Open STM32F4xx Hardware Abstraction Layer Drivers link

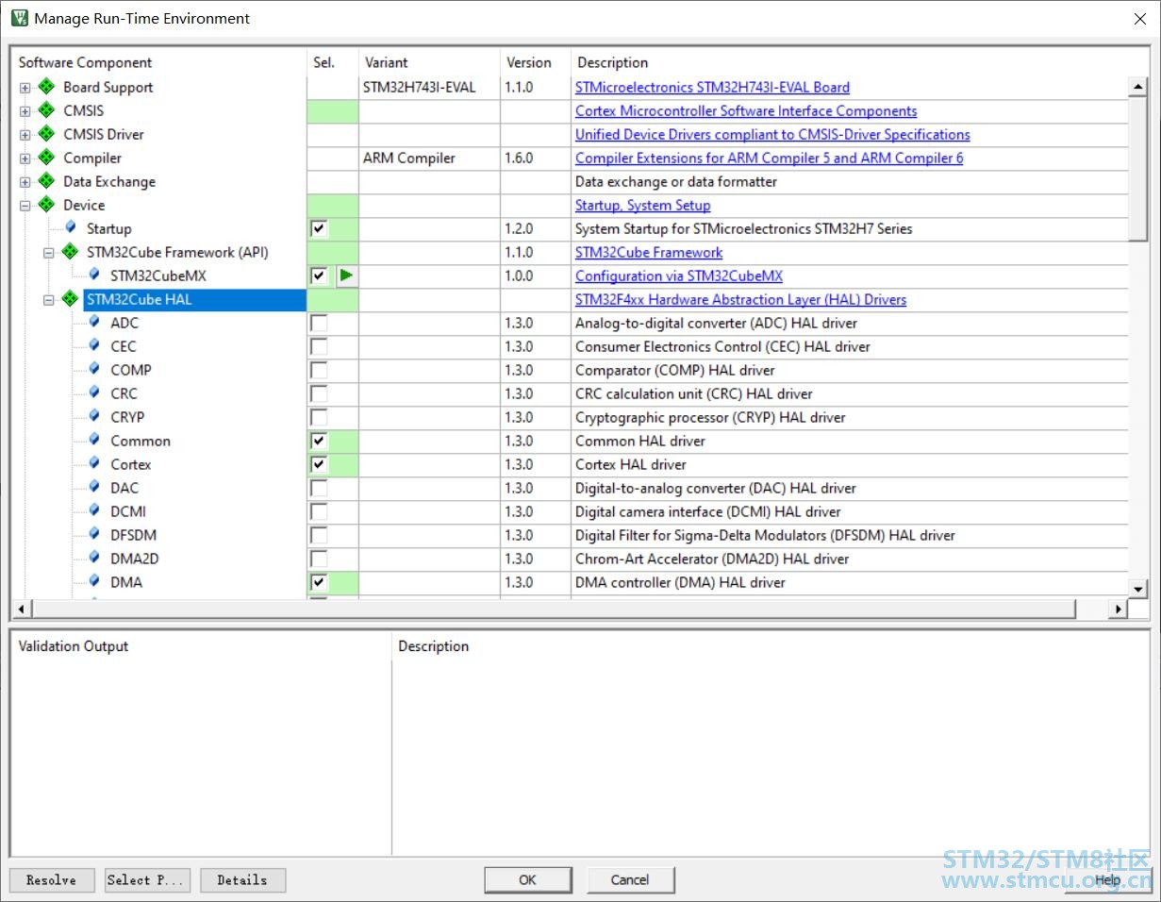click(x=740, y=299)
